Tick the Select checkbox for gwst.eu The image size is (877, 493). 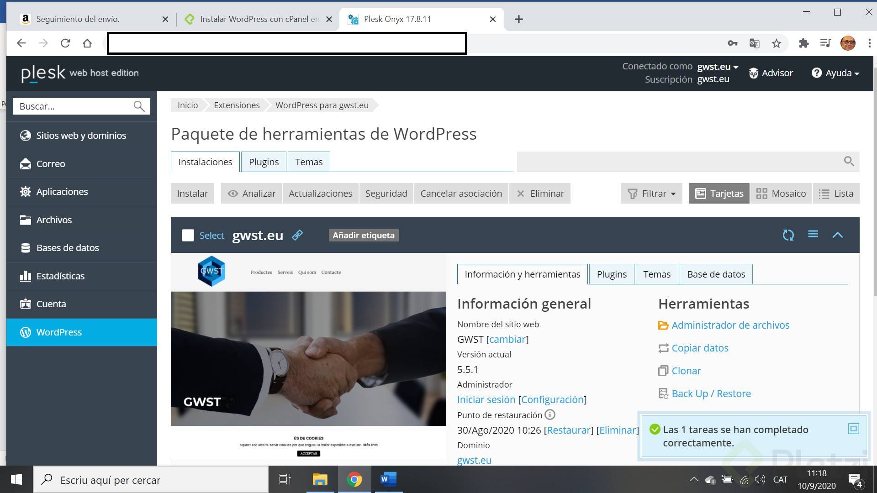(x=188, y=235)
